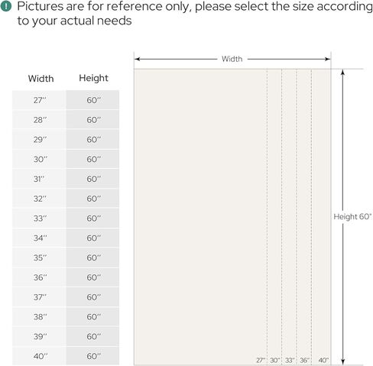
Task: Select the 40″ width table cell
Action: 39,356
